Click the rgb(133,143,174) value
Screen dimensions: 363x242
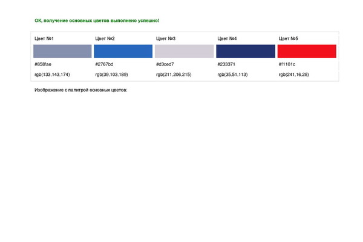52,75
